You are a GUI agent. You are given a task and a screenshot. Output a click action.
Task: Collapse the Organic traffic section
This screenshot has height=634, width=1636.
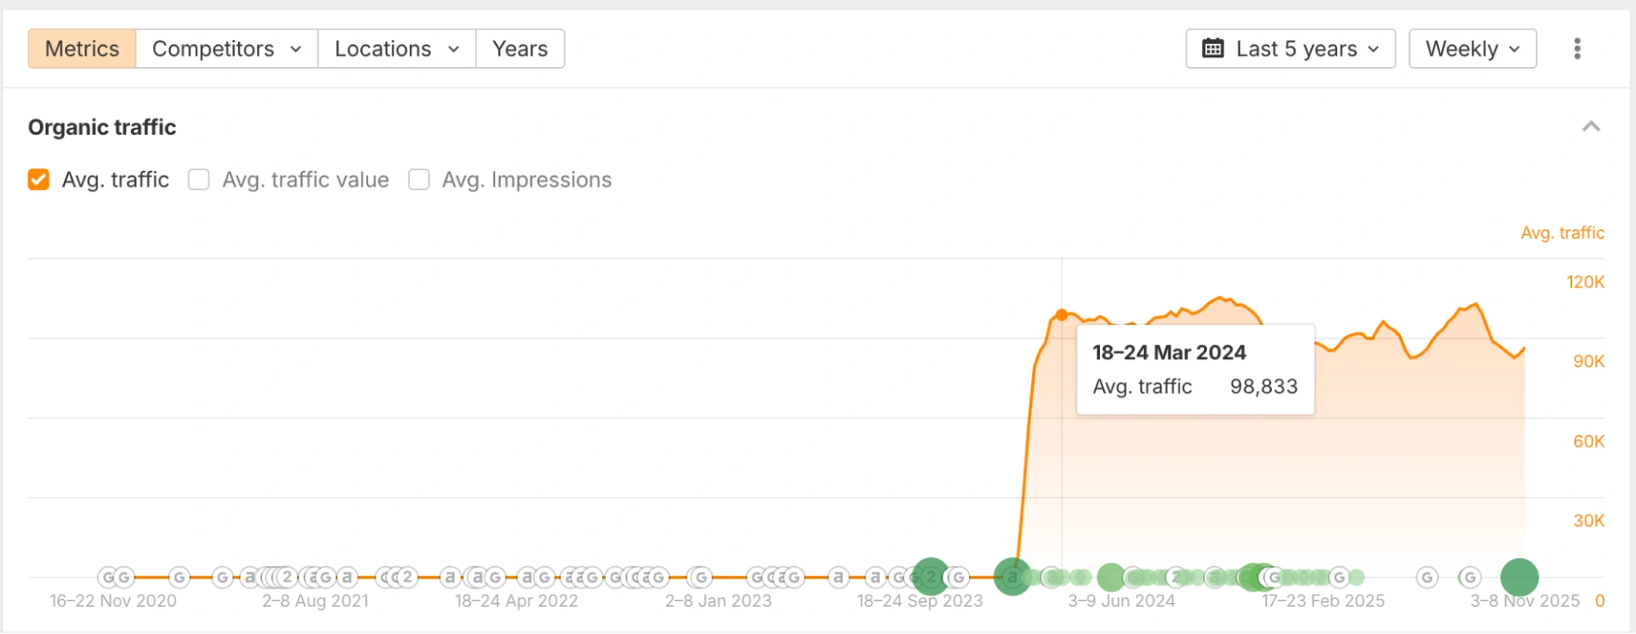click(x=1590, y=127)
